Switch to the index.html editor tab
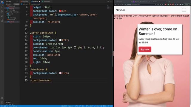Screen dimensions: 191x107 [25, 1]
